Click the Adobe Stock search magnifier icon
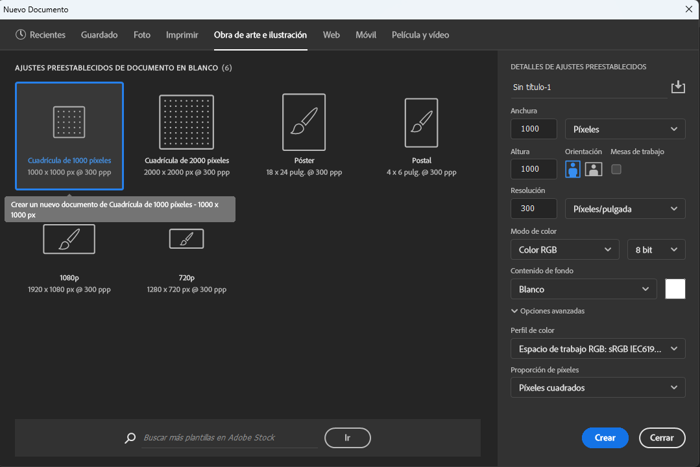The height and width of the screenshot is (467, 700). pyautogui.click(x=130, y=438)
